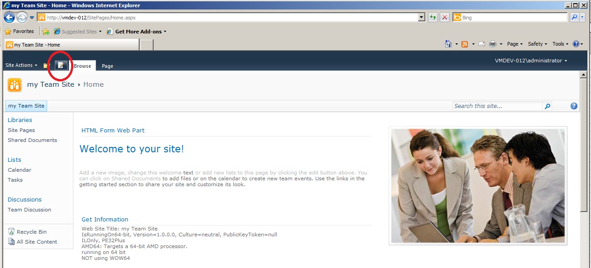Click the Read Mail envelope icon
591x268 pixels.
pyautogui.click(x=481, y=44)
